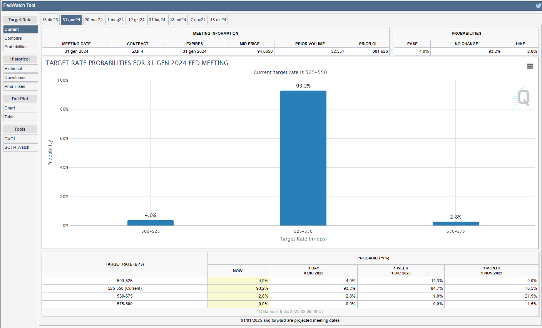The image size is (542, 328).
Task: Show Prior Hikes data
Action: [x=20, y=86]
